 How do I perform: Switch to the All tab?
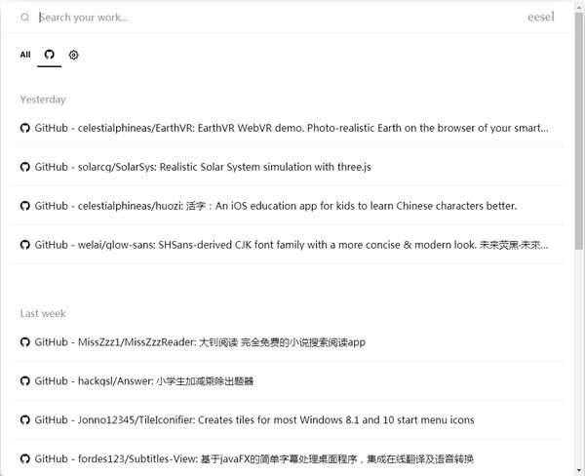point(25,55)
